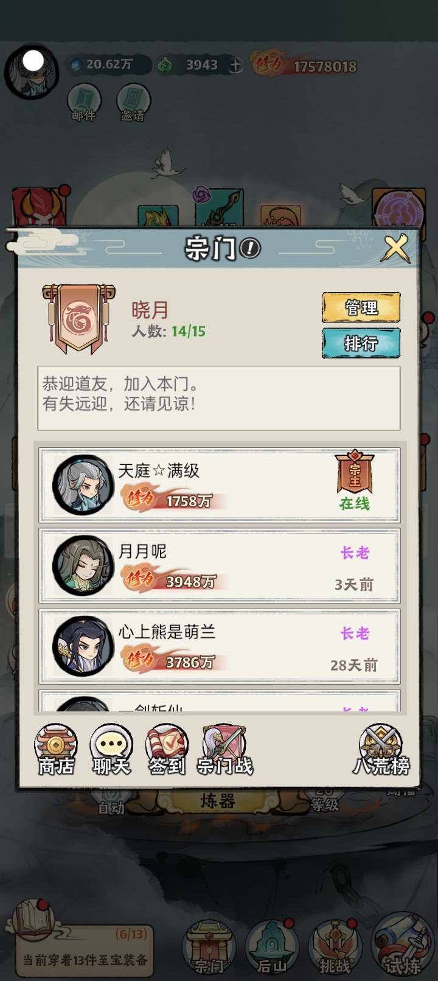This screenshot has height=981, width=438.
Task: Tap the player avatar in top corner
Action: pos(32,72)
